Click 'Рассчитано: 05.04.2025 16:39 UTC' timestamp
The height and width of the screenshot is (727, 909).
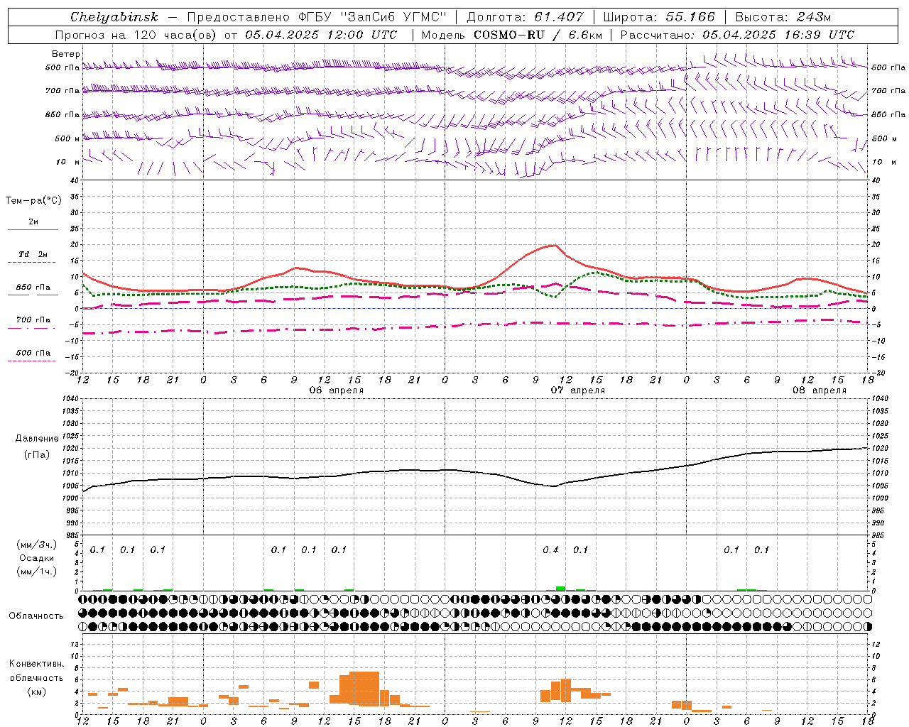tap(738, 35)
